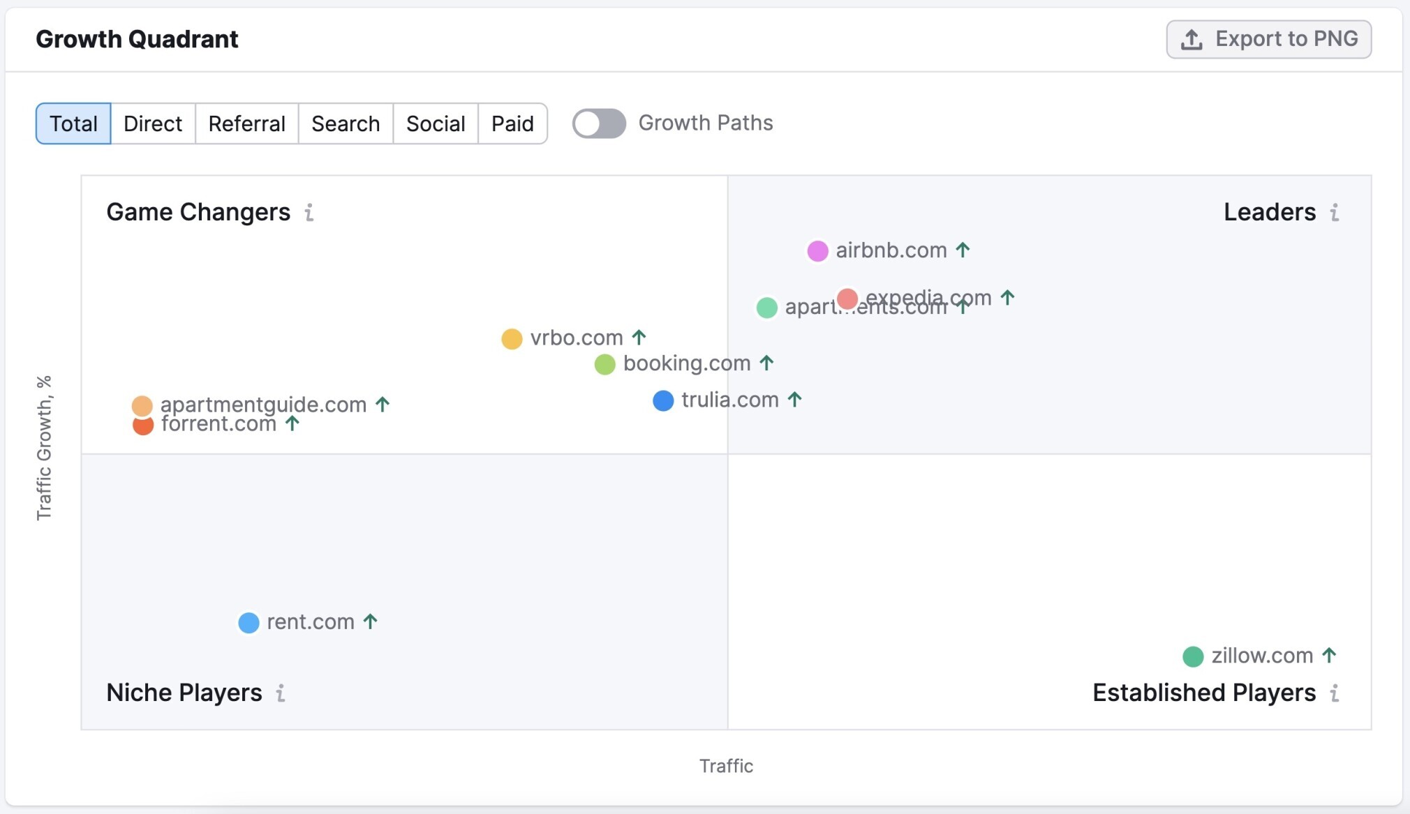Click the vrbo.com label
Image resolution: width=1410 pixels, height=814 pixels.
coord(577,338)
